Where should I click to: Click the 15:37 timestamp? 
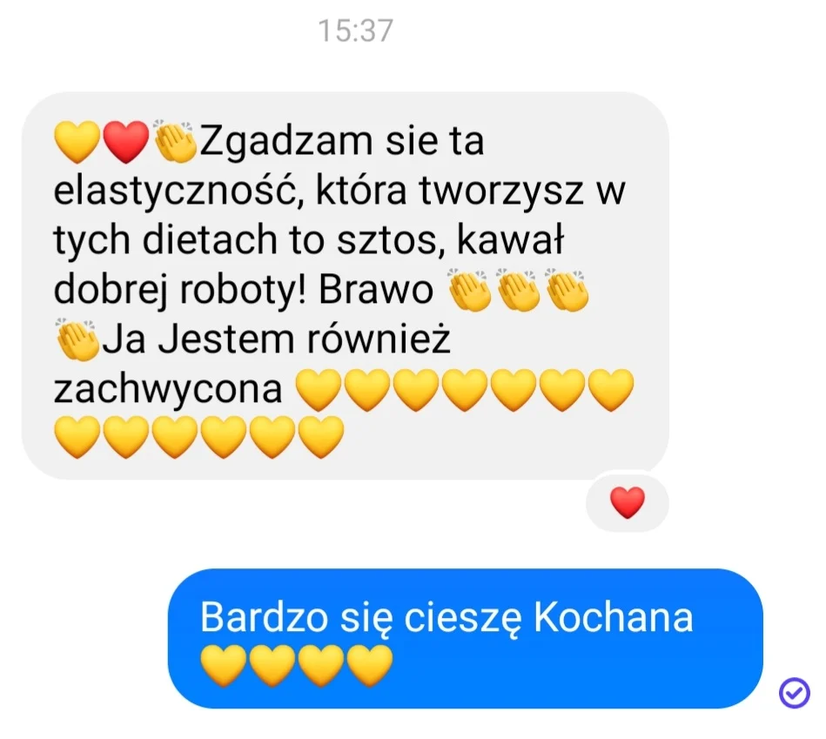pos(356,30)
